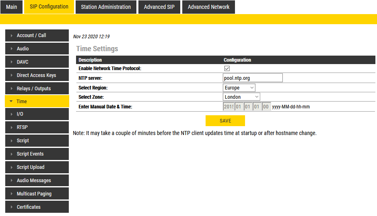Expand the Account / Call arrow icon
The height and width of the screenshot is (216, 377).
[12, 35]
